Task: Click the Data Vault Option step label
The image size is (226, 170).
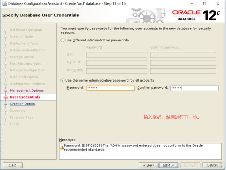Action: point(24,77)
